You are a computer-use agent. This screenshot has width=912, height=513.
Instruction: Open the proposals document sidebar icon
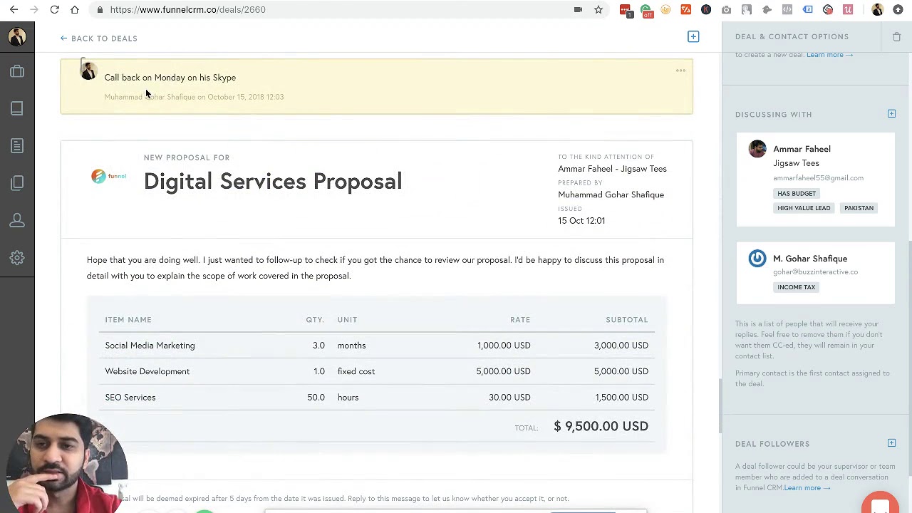pyautogui.click(x=17, y=145)
